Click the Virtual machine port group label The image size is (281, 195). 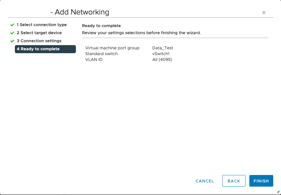pyautogui.click(x=112, y=48)
